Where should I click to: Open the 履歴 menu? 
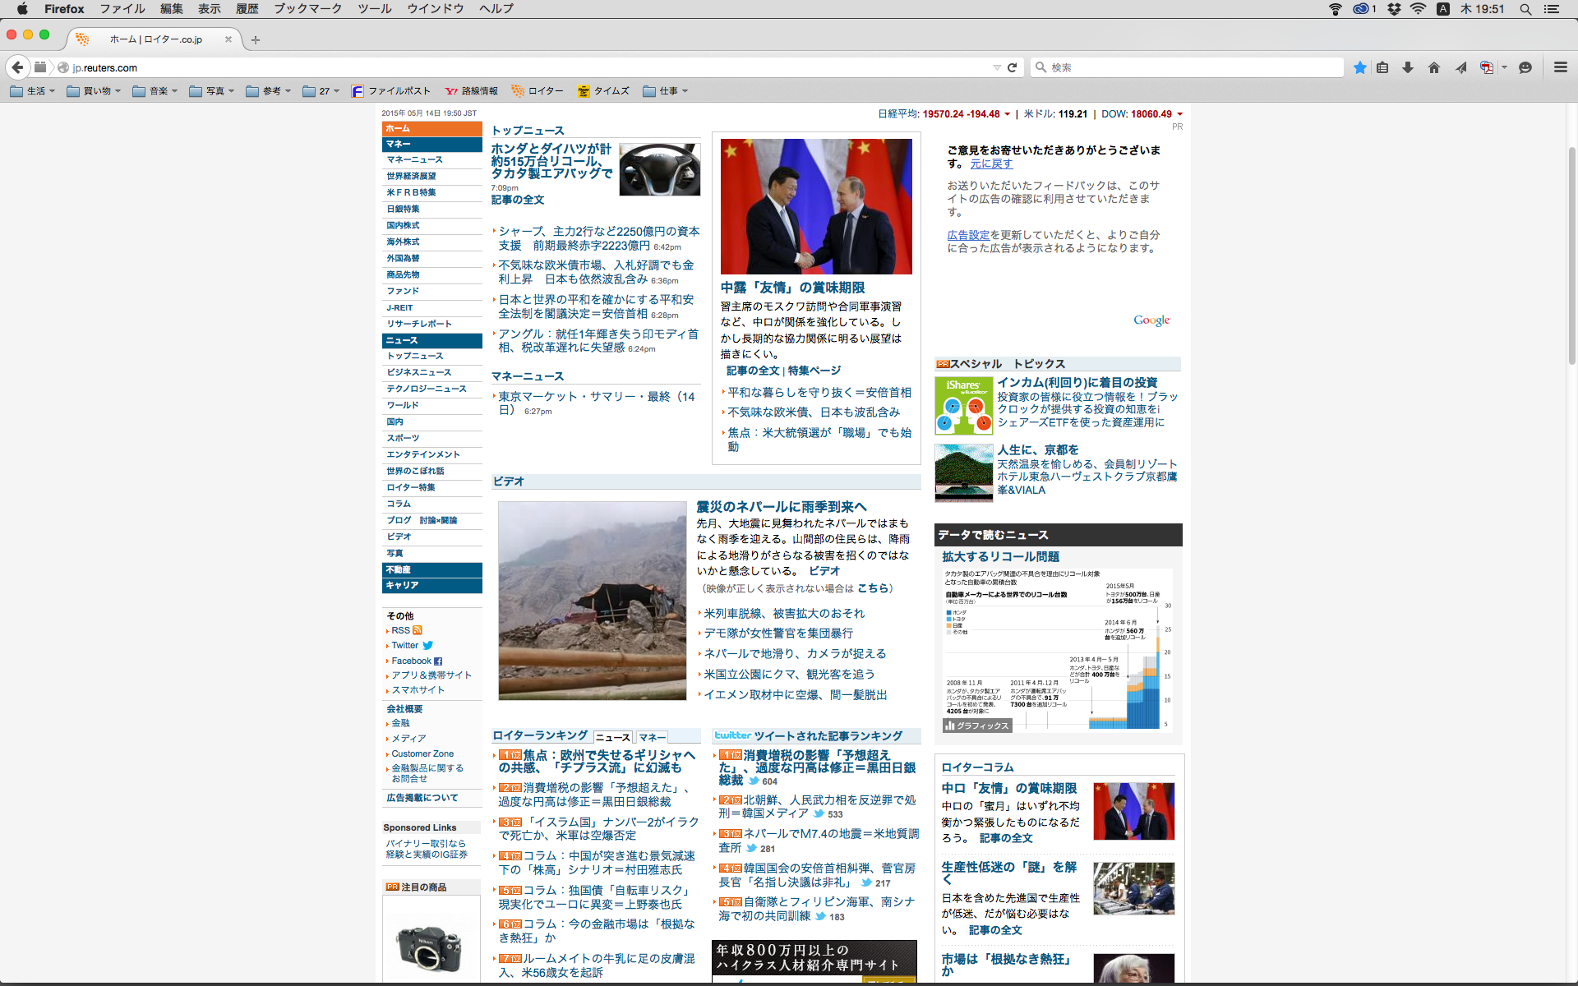click(x=247, y=9)
